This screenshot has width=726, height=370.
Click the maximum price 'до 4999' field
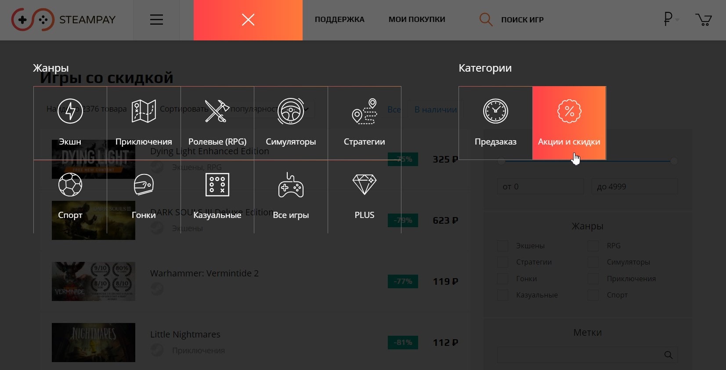(x=635, y=186)
